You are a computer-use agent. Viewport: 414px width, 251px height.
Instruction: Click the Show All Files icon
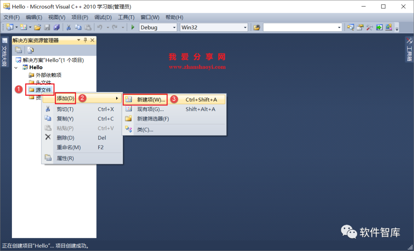(x=31, y=49)
